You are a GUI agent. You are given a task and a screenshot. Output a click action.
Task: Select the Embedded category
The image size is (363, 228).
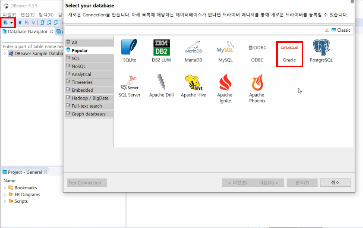click(89, 90)
